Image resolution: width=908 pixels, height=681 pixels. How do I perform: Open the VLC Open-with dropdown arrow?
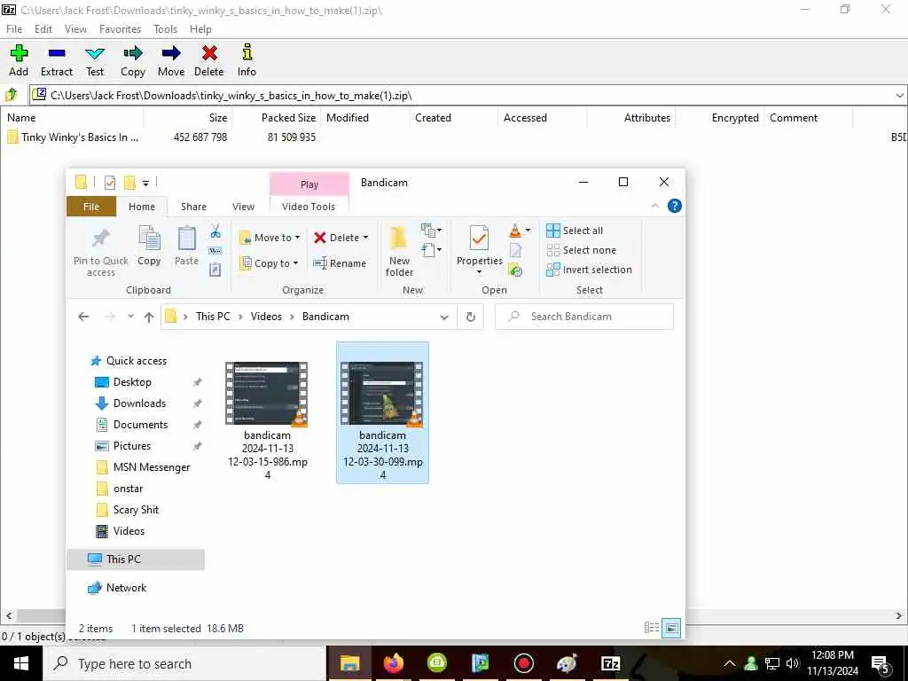point(528,231)
